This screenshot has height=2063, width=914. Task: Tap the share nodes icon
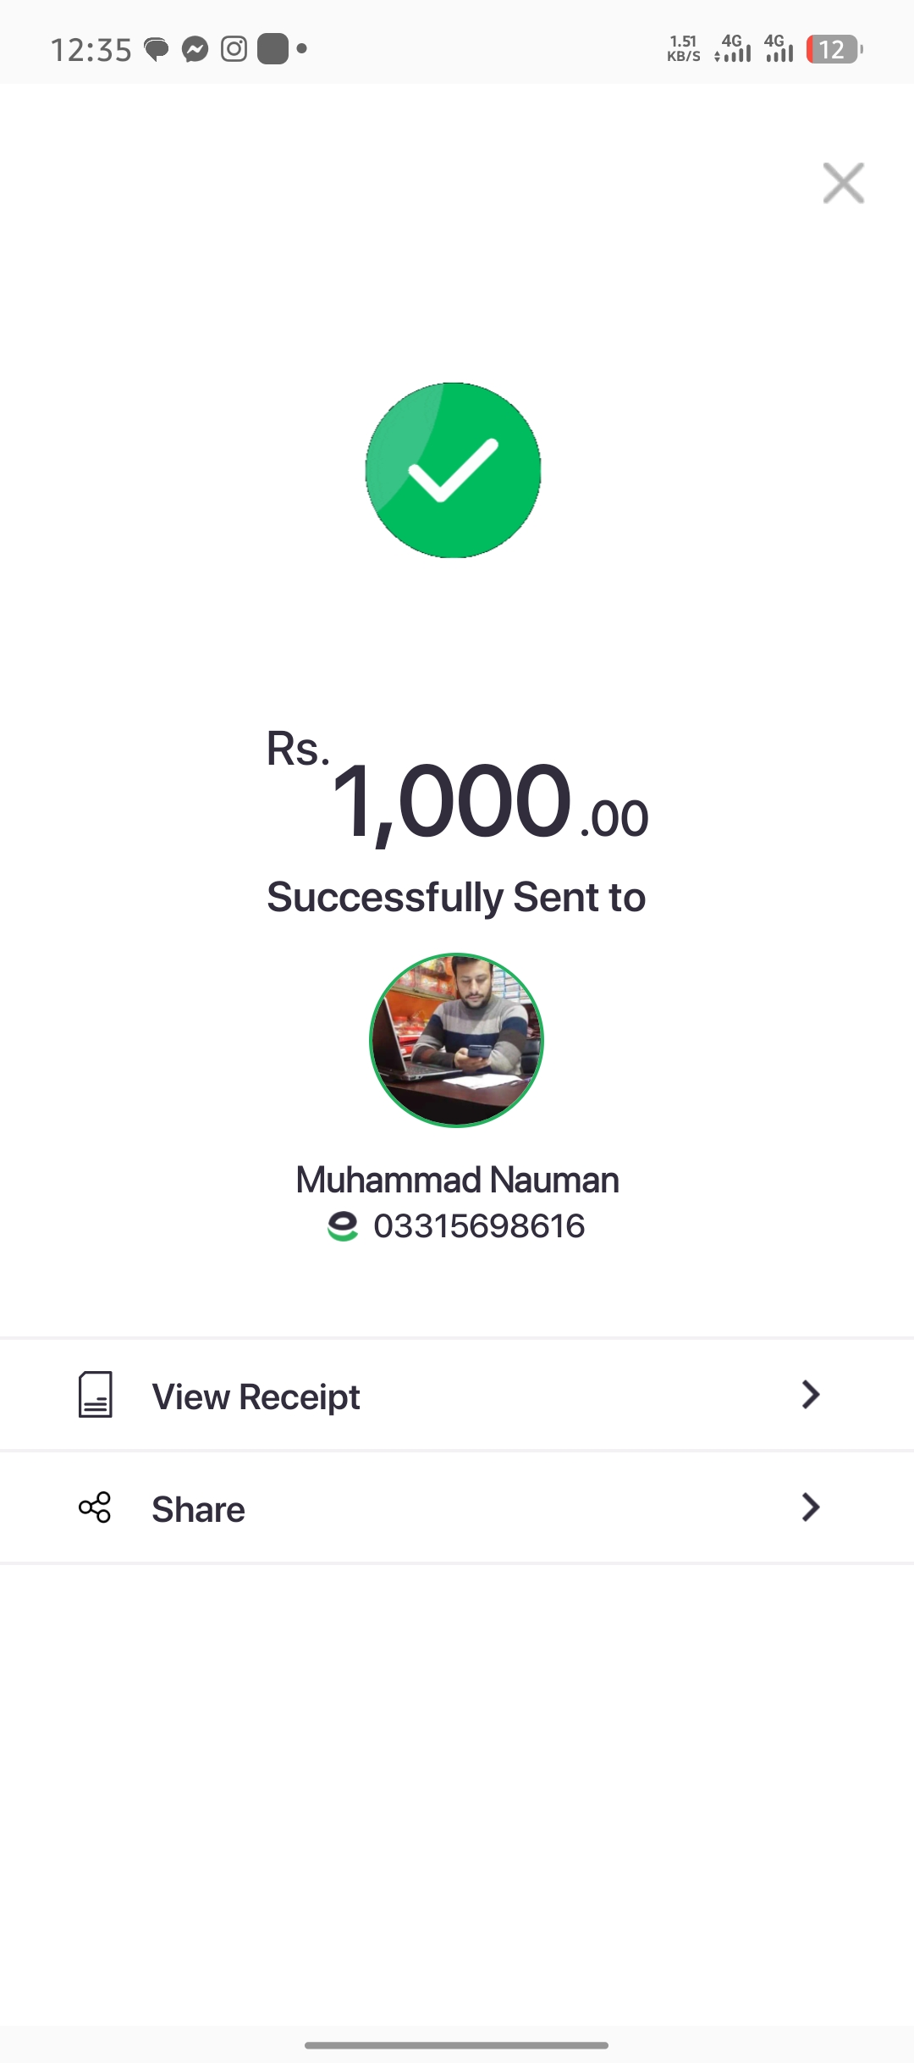95,1507
